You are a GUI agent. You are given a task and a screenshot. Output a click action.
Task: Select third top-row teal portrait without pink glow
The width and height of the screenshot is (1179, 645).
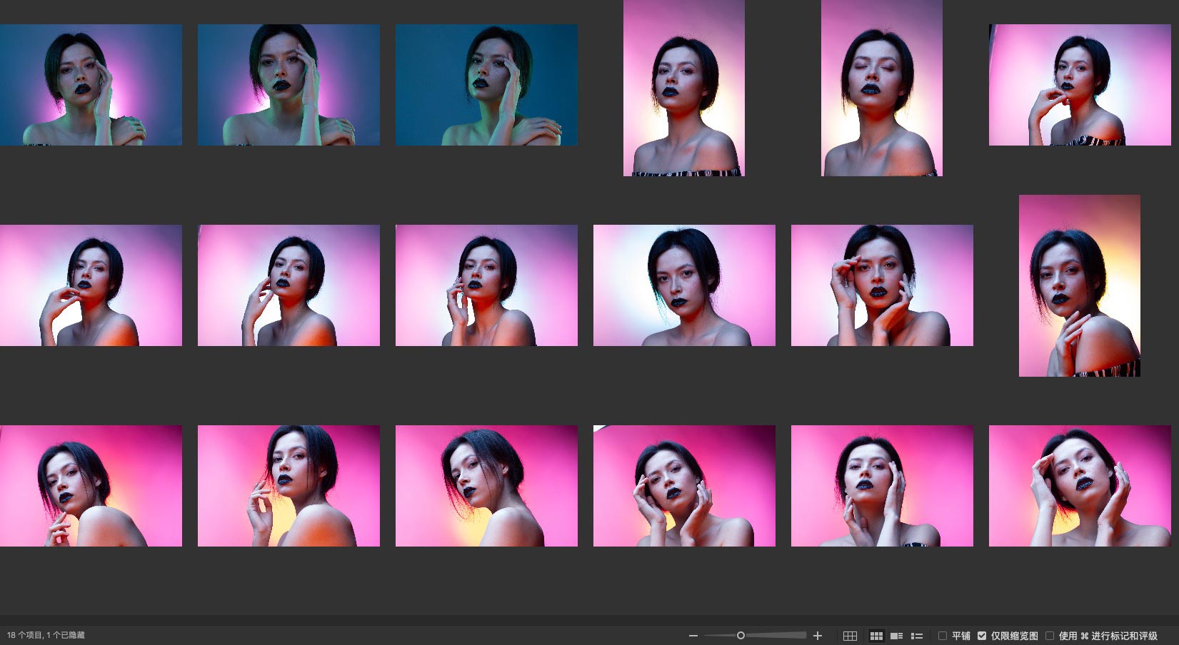click(x=486, y=85)
